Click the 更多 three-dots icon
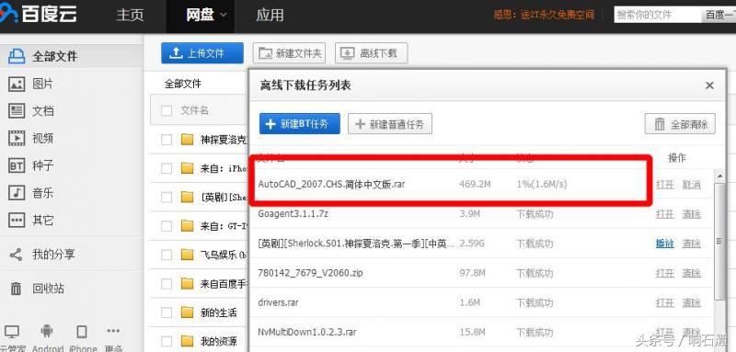736x352 pixels. (x=113, y=332)
